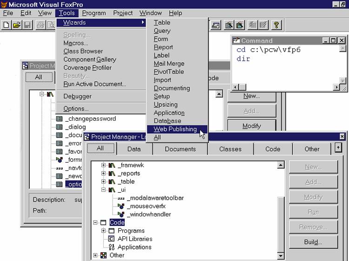Choose Mail Merge wizard

[177, 64]
